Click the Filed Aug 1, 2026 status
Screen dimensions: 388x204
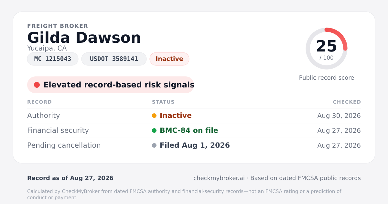coord(195,145)
